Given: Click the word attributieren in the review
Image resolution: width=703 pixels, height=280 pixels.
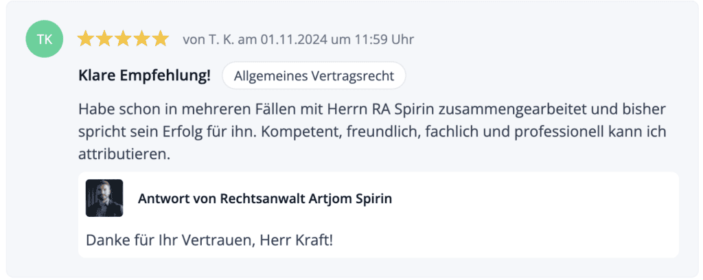Looking at the screenshot, I should pyautogui.click(x=124, y=155).
